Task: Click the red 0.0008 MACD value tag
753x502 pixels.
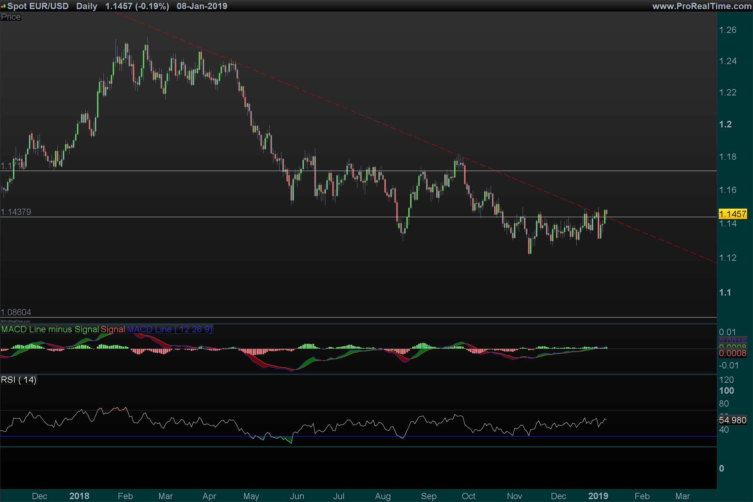Action: coord(733,353)
